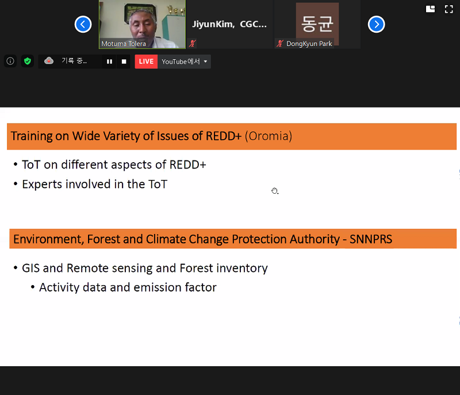460x395 pixels.
Task: Switch the video layout view icon
Action: pyautogui.click(x=430, y=9)
